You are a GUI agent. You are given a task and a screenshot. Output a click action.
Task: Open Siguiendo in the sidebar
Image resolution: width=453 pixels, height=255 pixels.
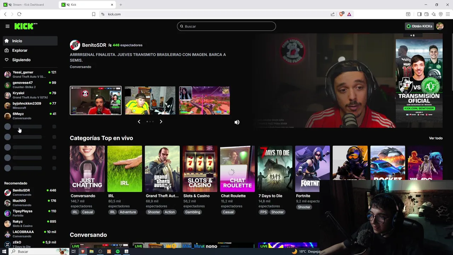[30, 60]
